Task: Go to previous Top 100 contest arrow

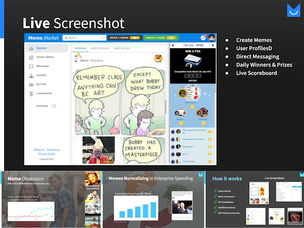Action: (173, 45)
